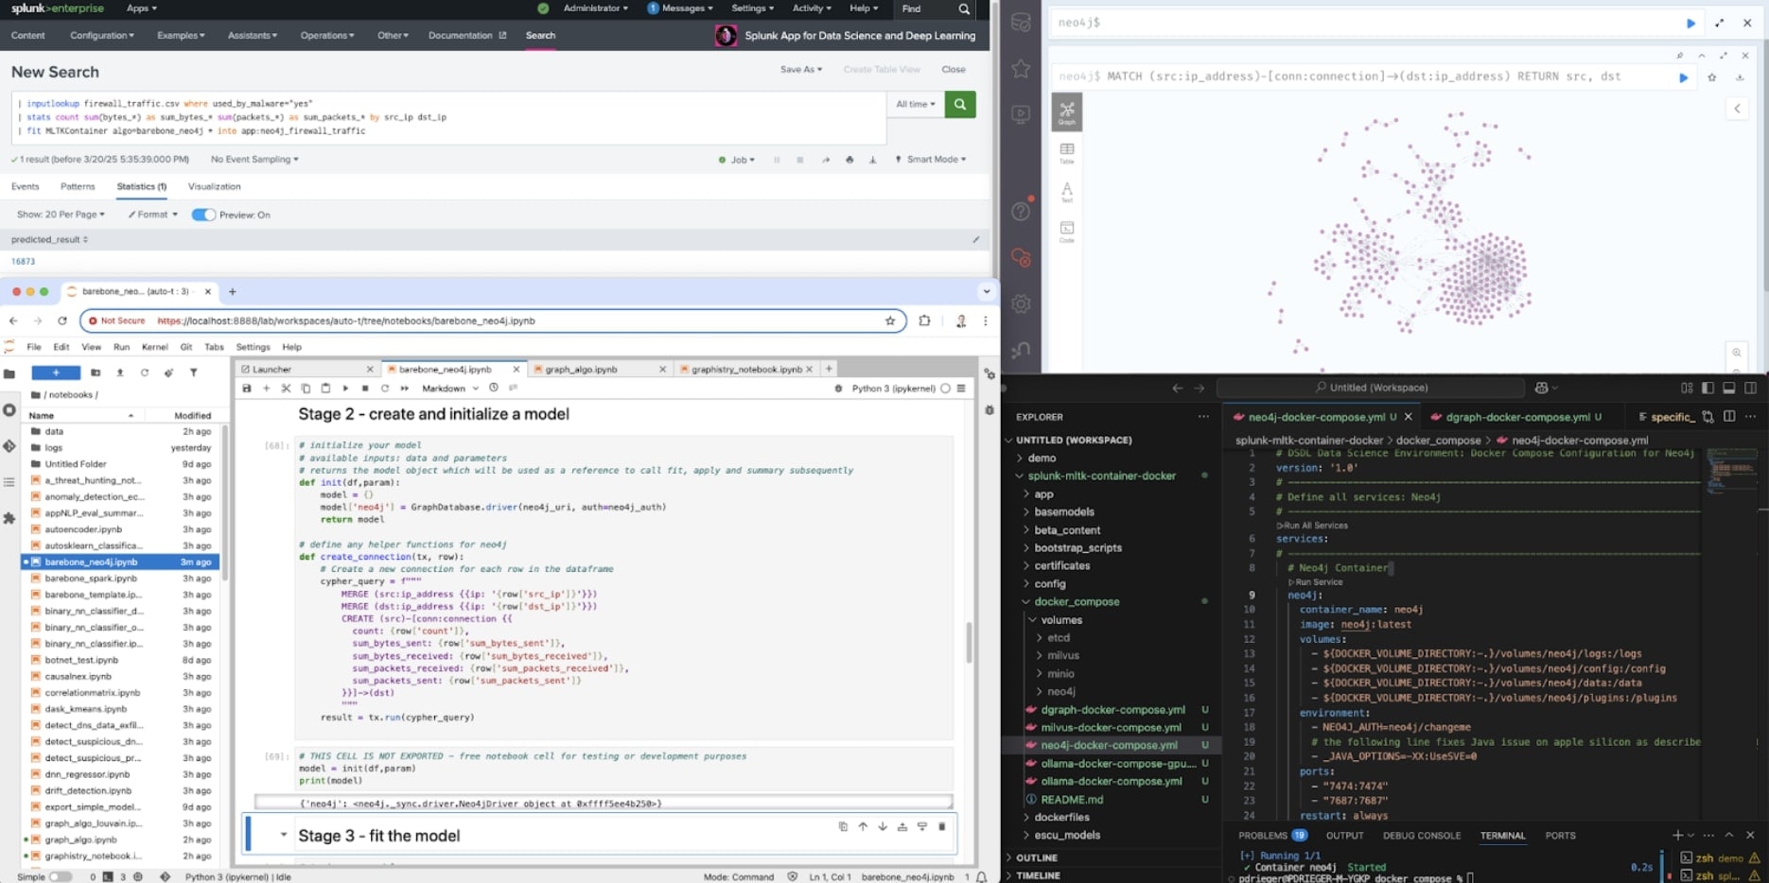Open Neo4j browser settings gear icon

(x=1021, y=304)
